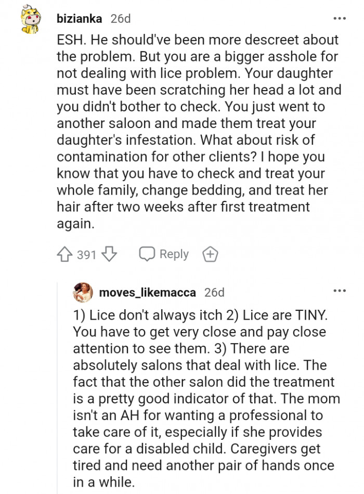Go to the moves_likemacca user profile

point(147,293)
